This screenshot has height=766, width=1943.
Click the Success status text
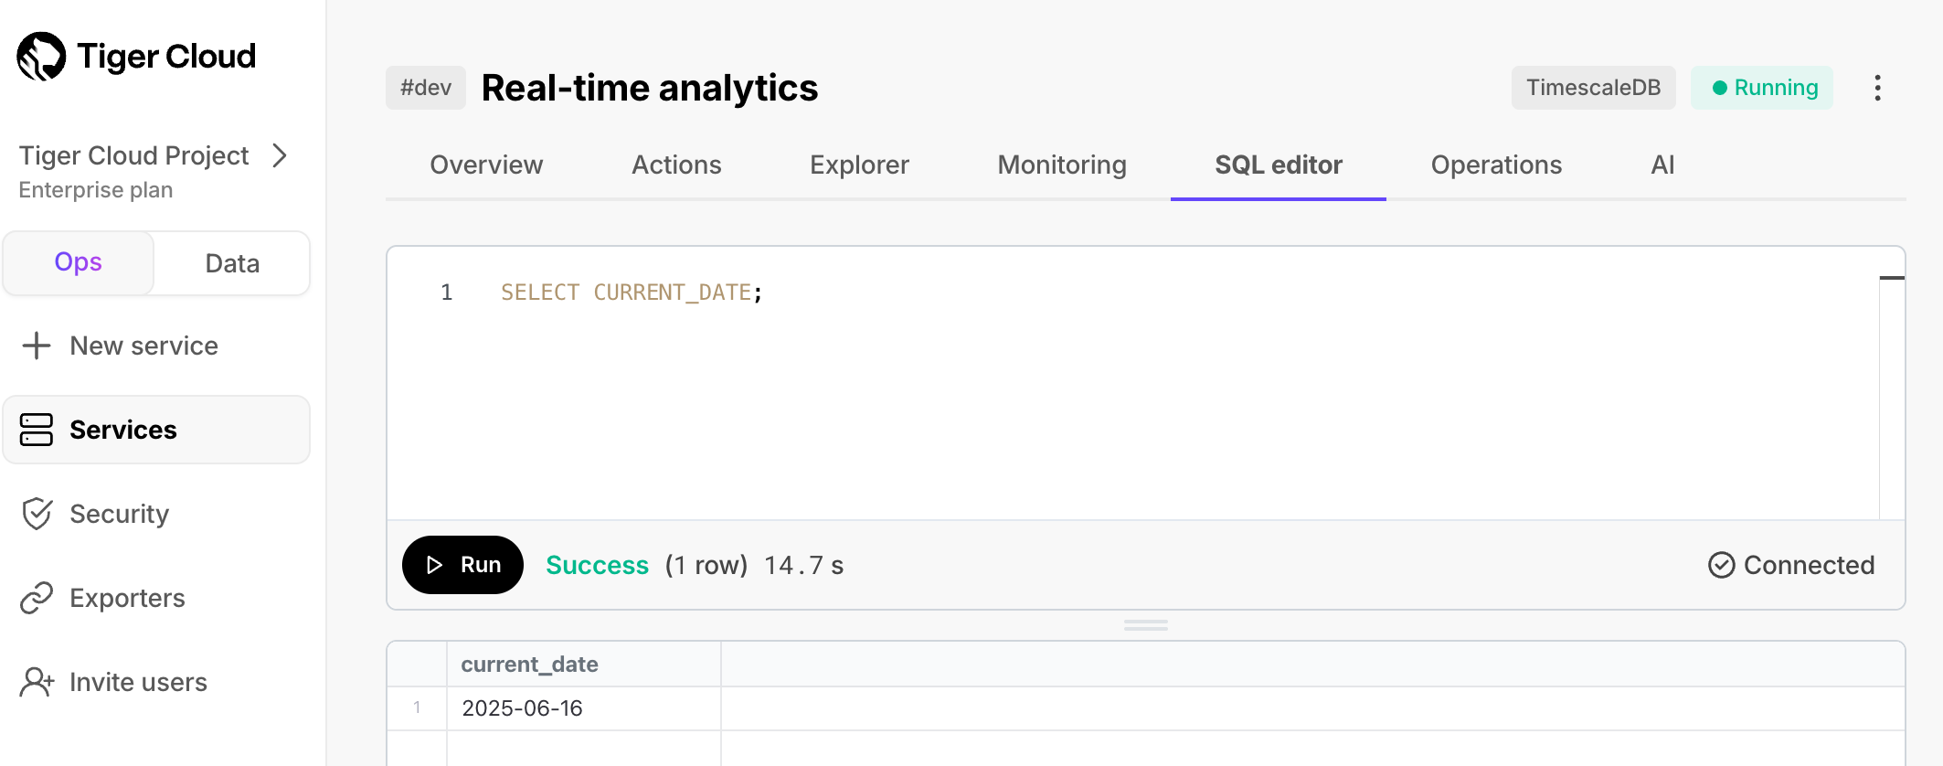point(597,565)
